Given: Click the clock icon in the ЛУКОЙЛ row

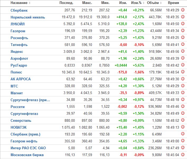Looking at the screenshot, I should pyautogui.click(x=183, y=24).
